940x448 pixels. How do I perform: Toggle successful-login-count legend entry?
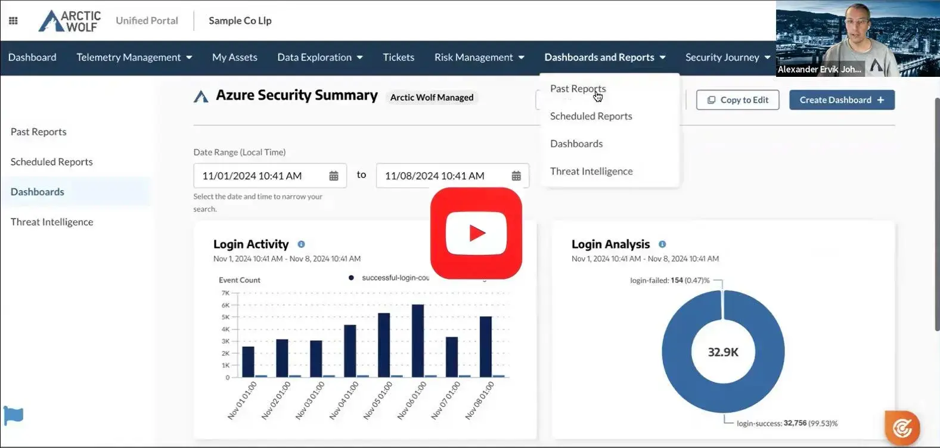pos(389,278)
